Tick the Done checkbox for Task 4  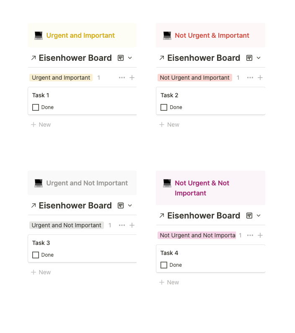tap(164, 265)
